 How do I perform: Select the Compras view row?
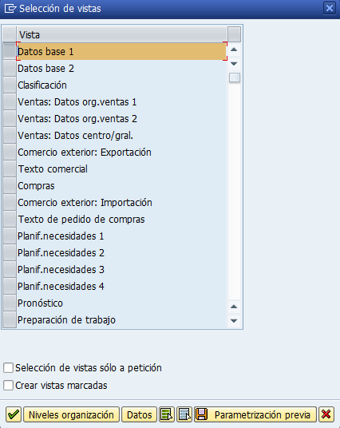(121, 186)
